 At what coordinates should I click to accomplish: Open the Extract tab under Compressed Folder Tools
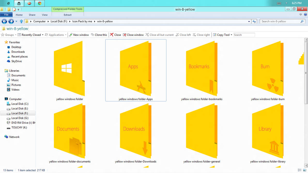(x=67, y=15)
